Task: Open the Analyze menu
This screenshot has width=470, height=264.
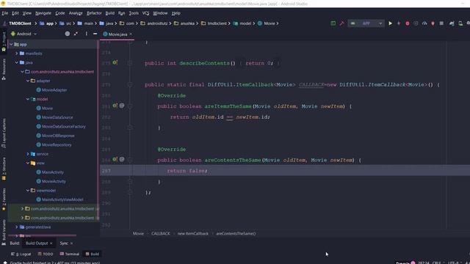Action: point(76,13)
